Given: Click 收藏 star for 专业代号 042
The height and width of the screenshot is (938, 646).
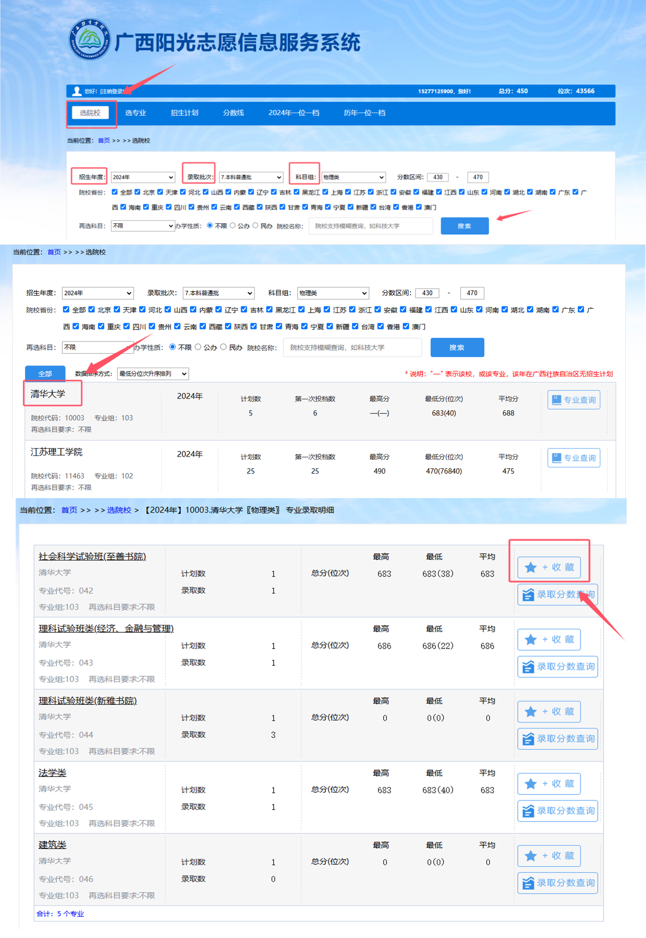Looking at the screenshot, I should [x=549, y=567].
